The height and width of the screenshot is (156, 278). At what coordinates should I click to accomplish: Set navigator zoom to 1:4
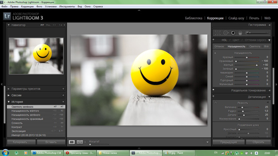click(x=61, y=25)
